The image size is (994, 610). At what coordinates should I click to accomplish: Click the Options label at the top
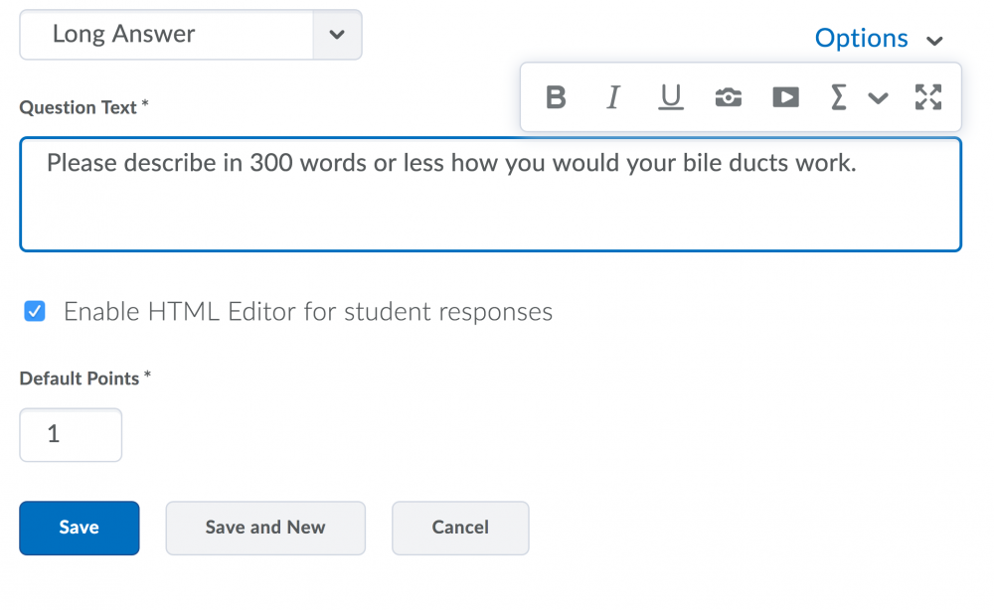click(x=861, y=38)
